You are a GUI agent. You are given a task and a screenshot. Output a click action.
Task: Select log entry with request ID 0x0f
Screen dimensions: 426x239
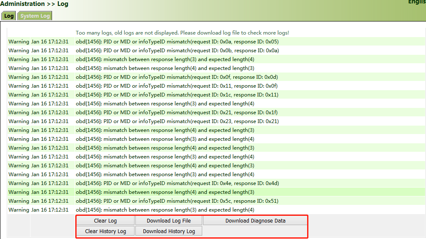216,77
